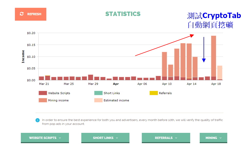
Task: Toggle the Estimated income legend swatch
Action: point(98,100)
